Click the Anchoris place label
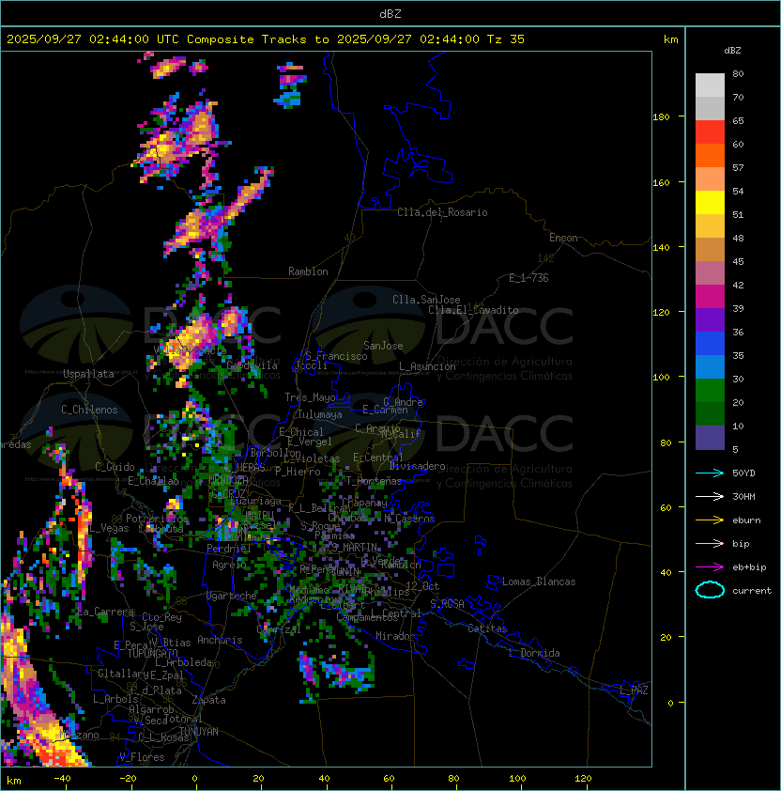Viewport: 781px width, 791px height. [220, 640]
